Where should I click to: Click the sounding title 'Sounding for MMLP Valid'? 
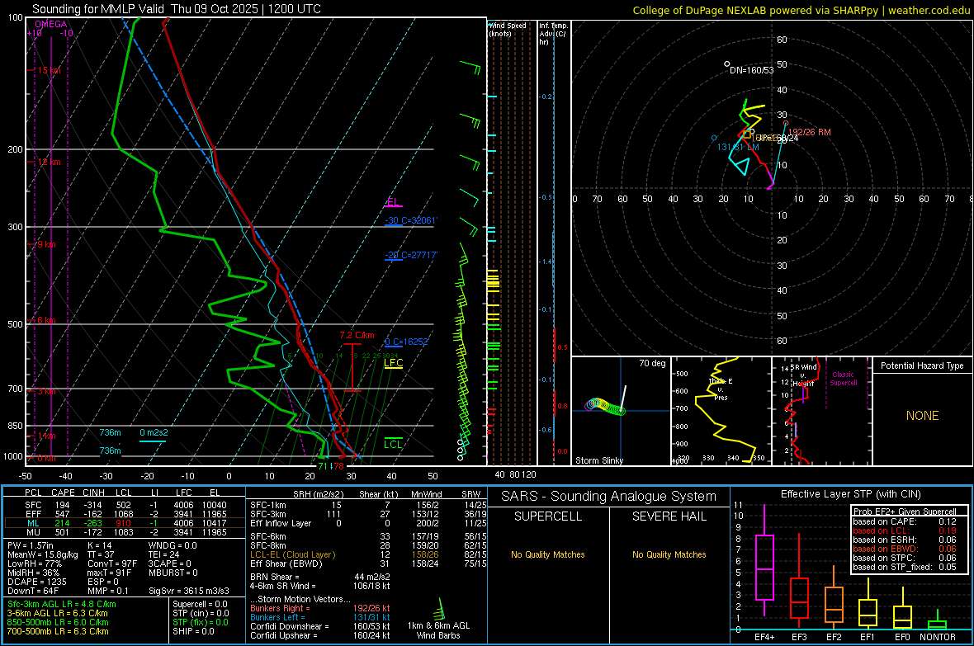[98, 9]
